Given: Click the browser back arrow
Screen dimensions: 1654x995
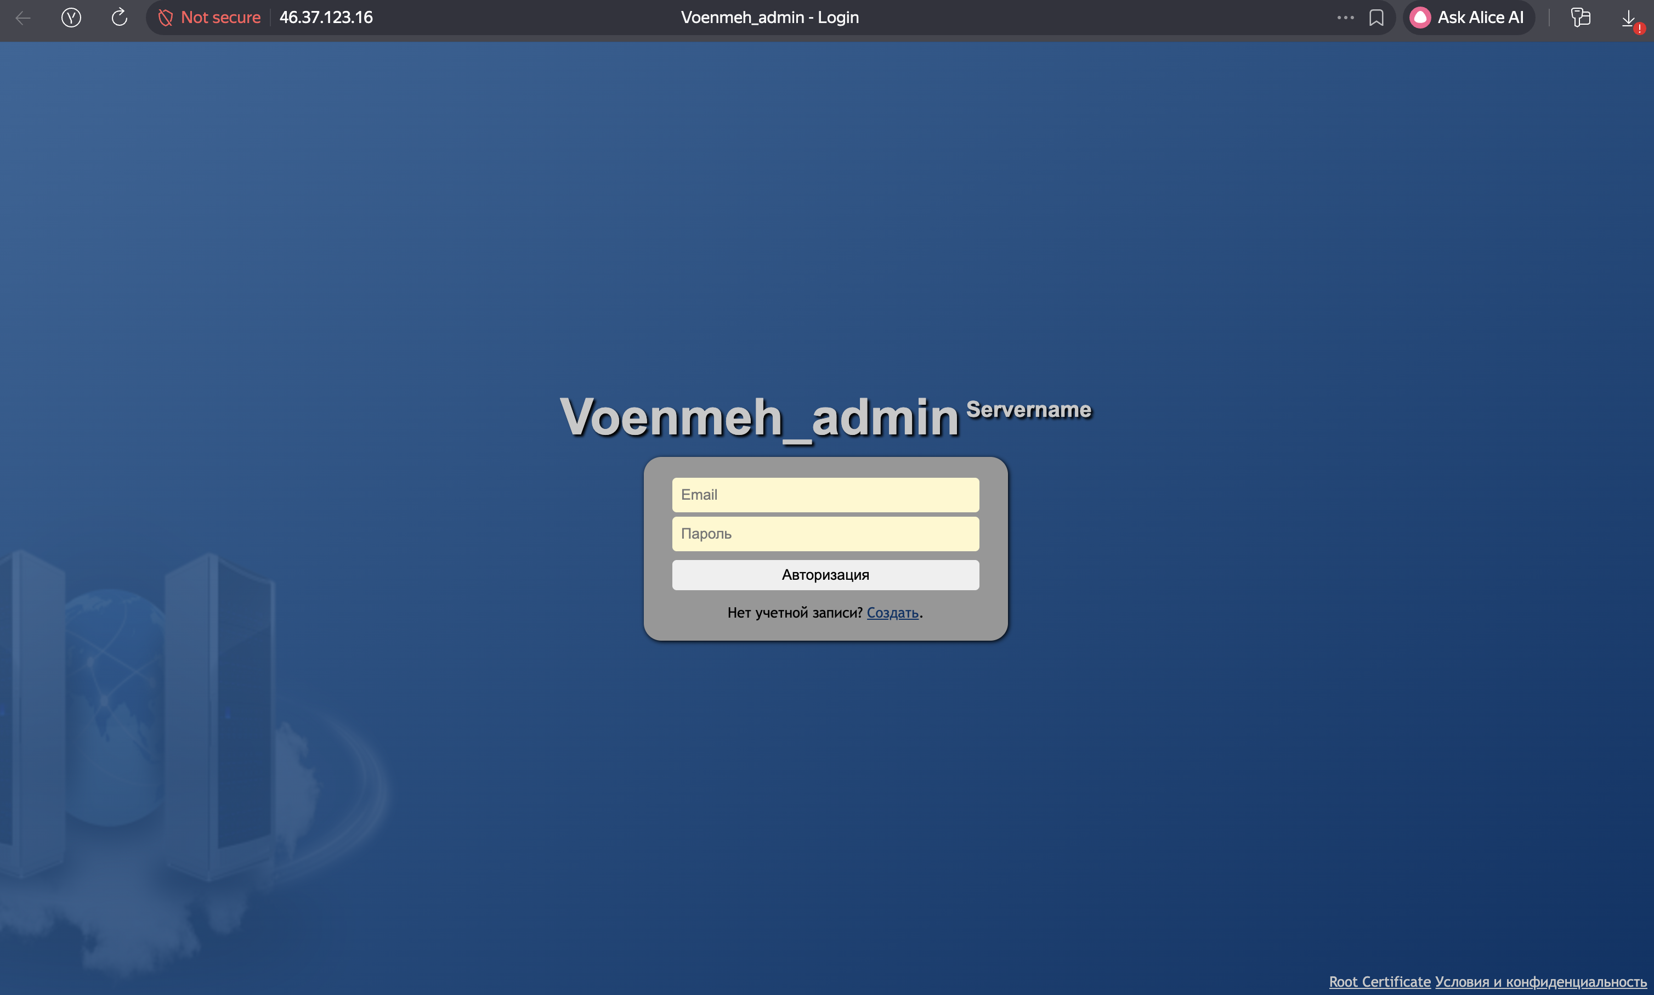Looking at the screenshot, I should pyautogui.click(x=24, y=18).
